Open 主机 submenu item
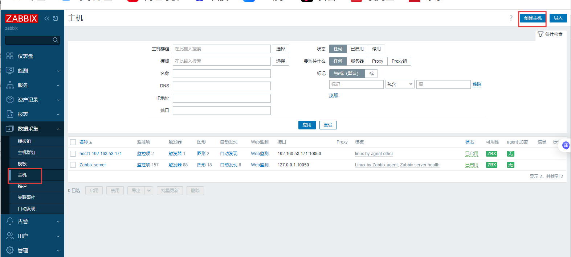Screen dimensions: 571x257 [x=37, y=175]
